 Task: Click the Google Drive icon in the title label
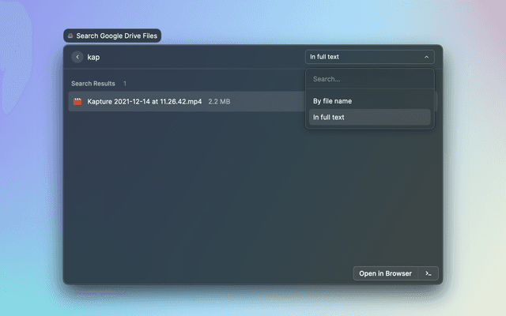[71, 36]
